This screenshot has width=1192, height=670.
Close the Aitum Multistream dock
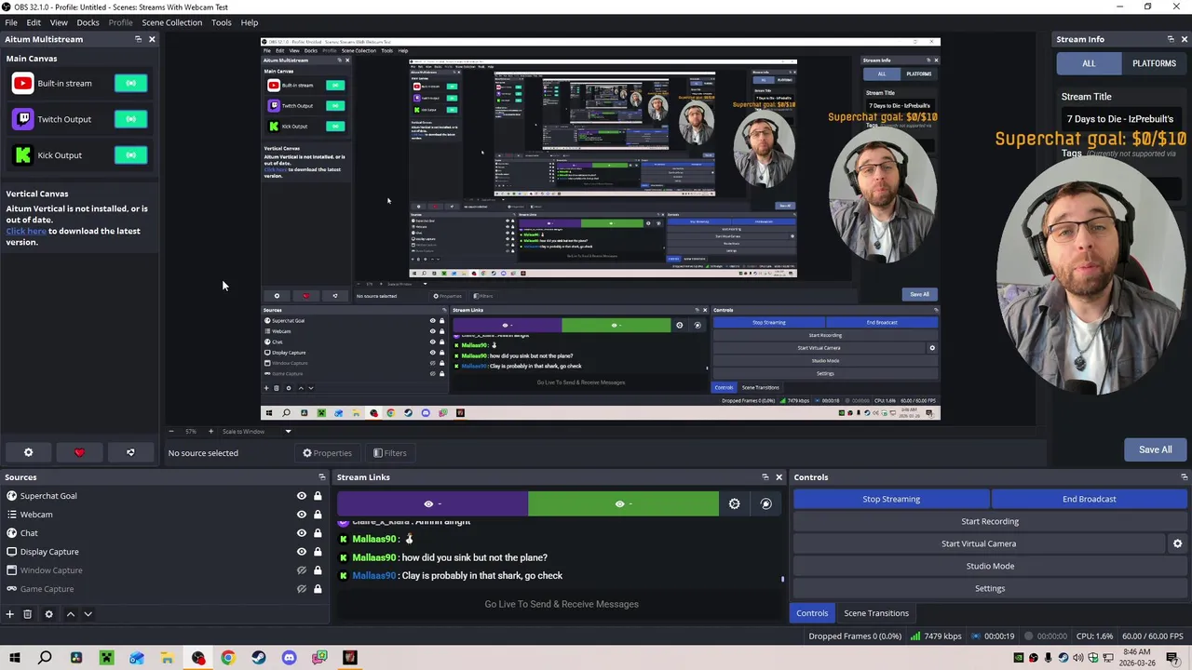pyautogui.click(x=152, y=39)
